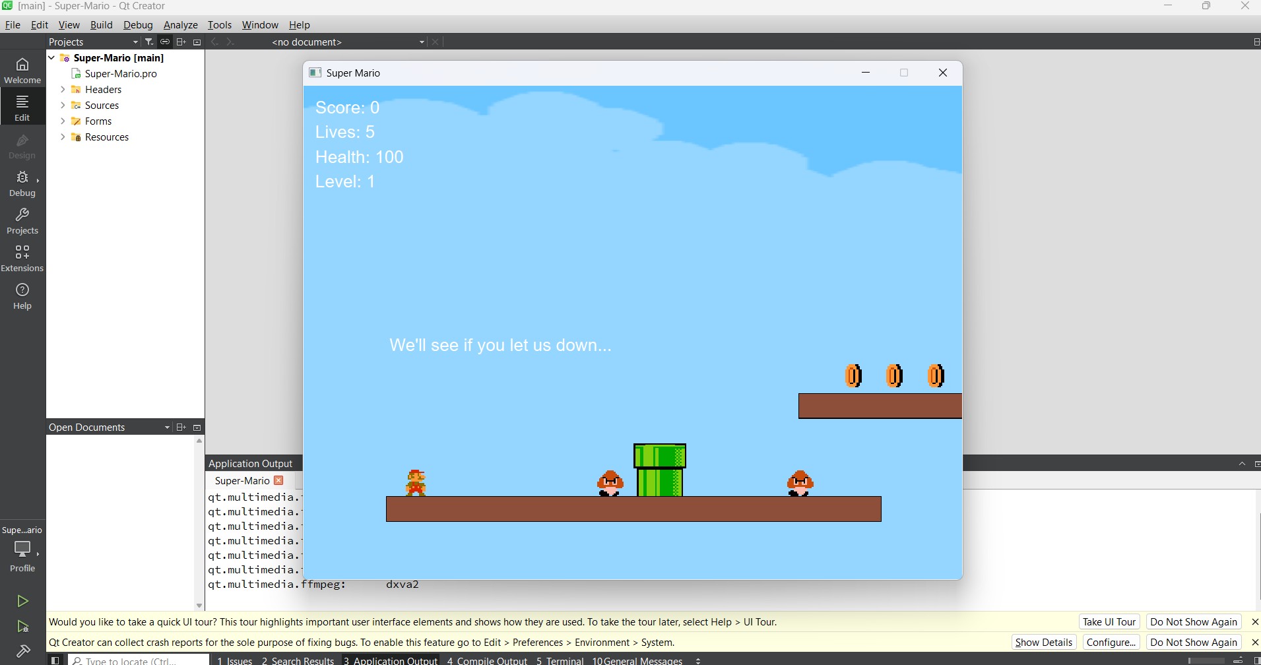This screenshot has height=665, width=1261.
Task: Open the Open Documents dropdown
Action: tap(109, 427)
